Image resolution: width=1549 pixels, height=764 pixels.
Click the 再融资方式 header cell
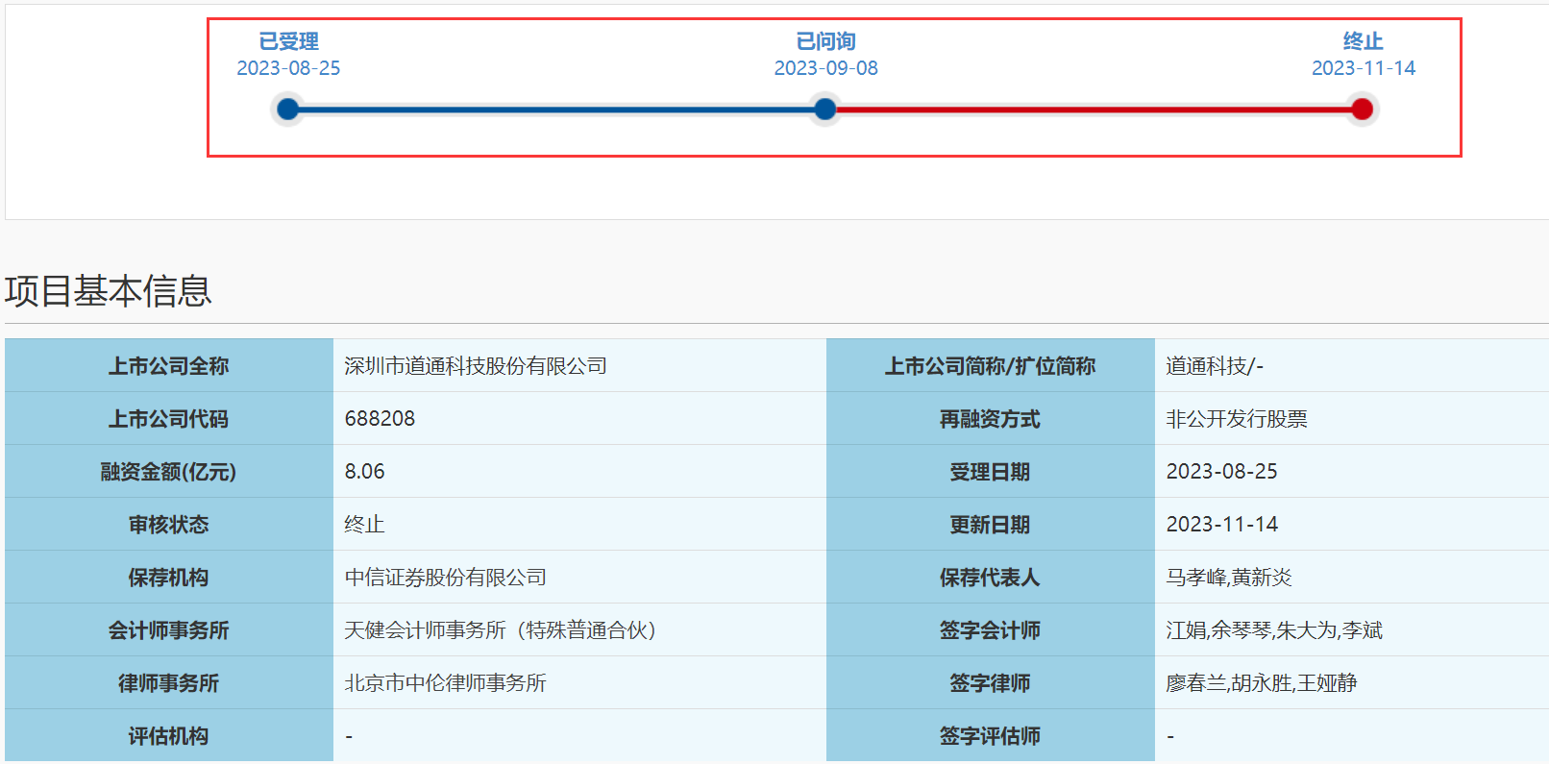pos(991,418)
